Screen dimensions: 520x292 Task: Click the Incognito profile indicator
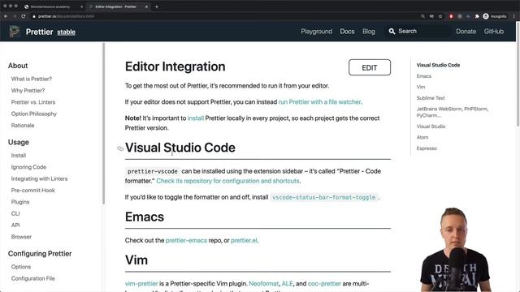pos(495,16)
